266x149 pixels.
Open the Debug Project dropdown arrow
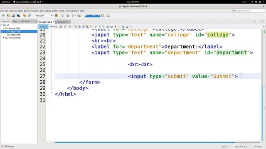(x=82, y=16)
